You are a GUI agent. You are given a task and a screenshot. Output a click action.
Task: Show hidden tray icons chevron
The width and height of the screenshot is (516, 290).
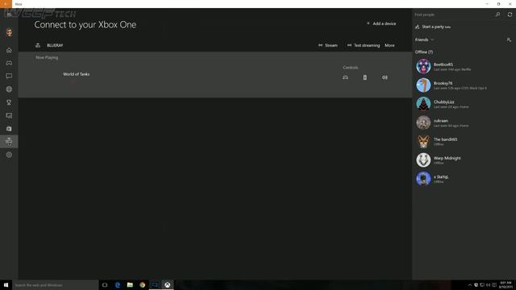[x=469, y=285]
